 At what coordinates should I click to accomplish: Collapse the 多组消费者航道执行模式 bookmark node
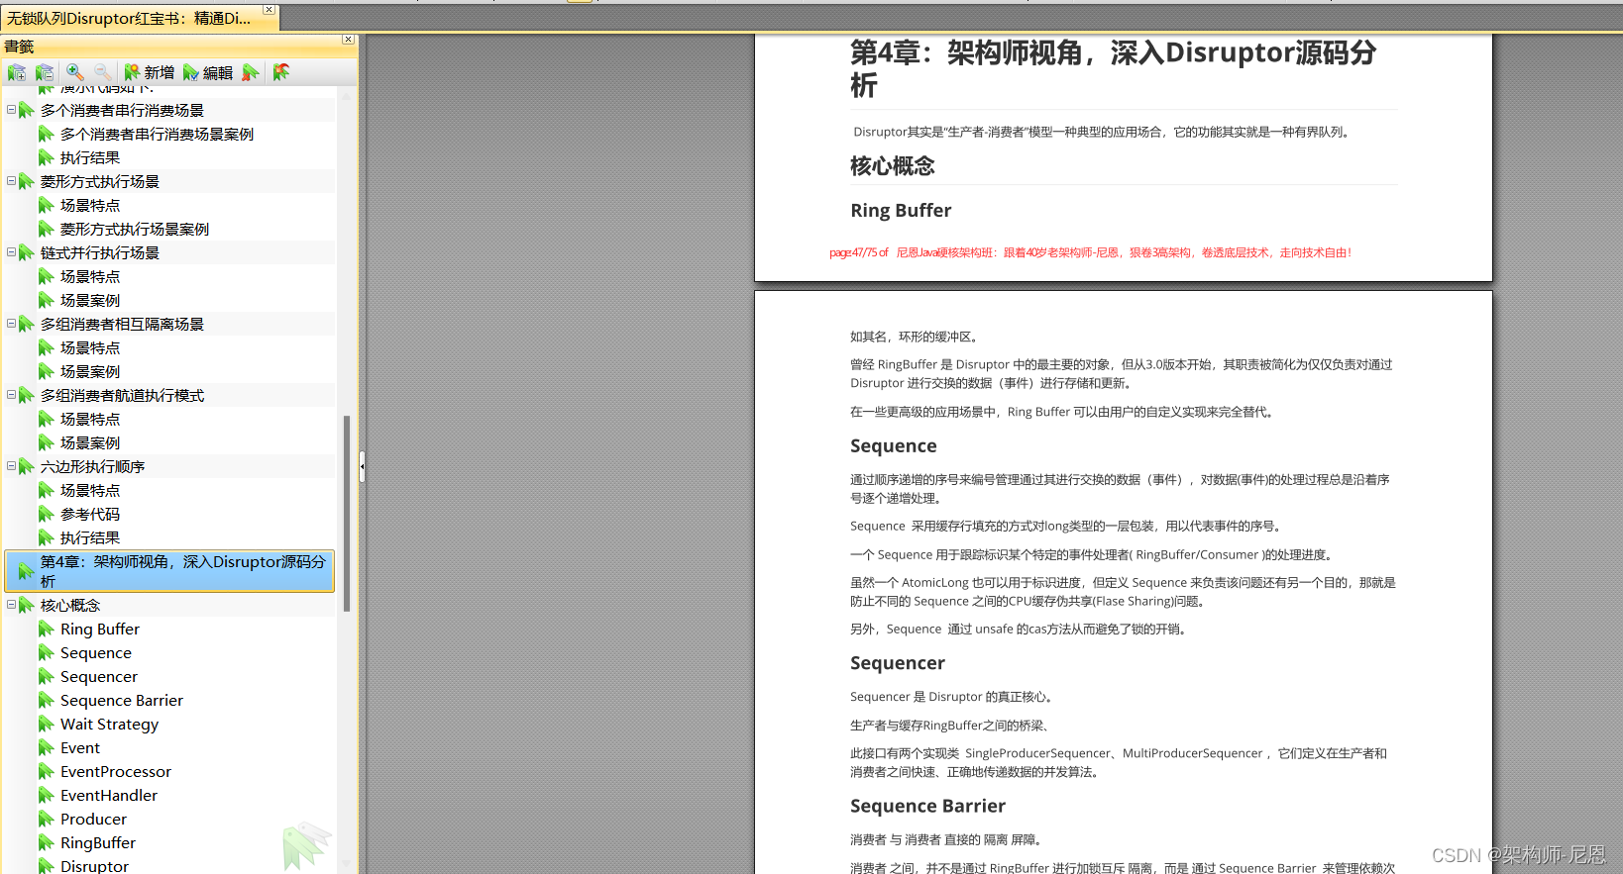click(x=11, y=395)
